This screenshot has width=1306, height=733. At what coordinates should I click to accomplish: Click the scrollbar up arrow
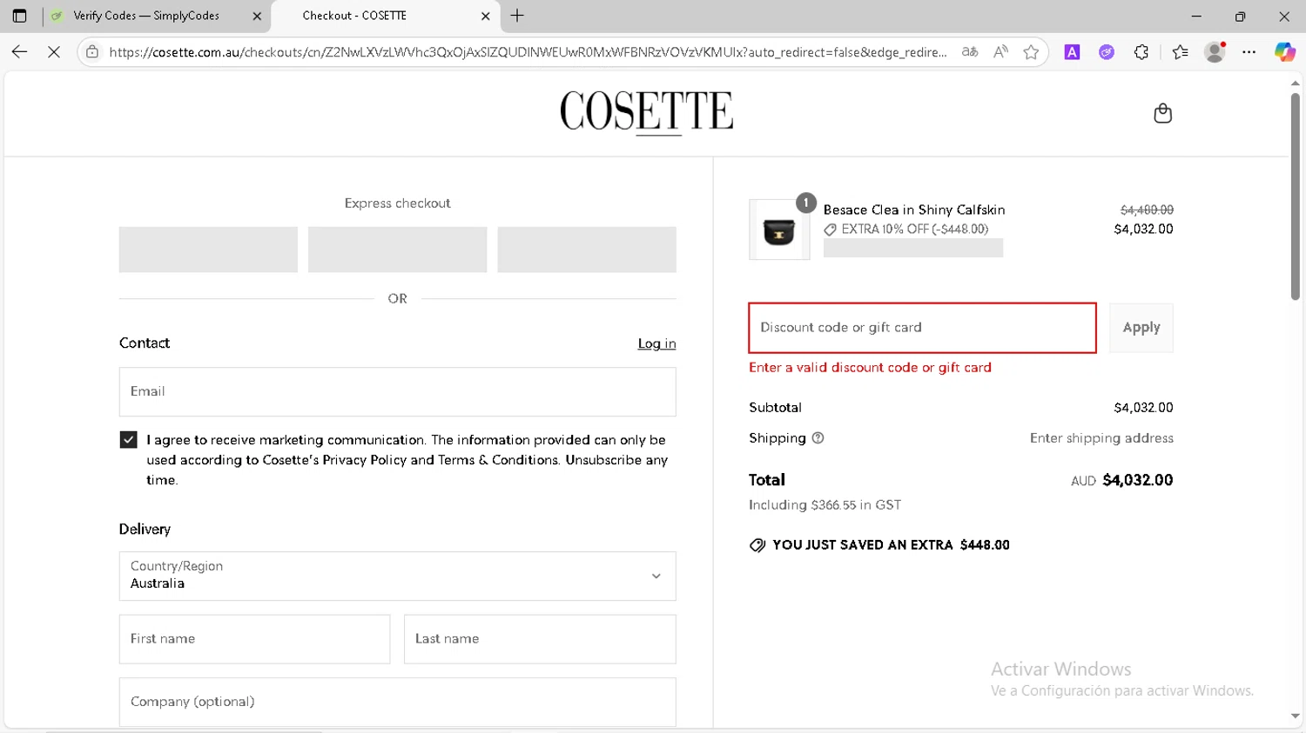pos(1296,83)
